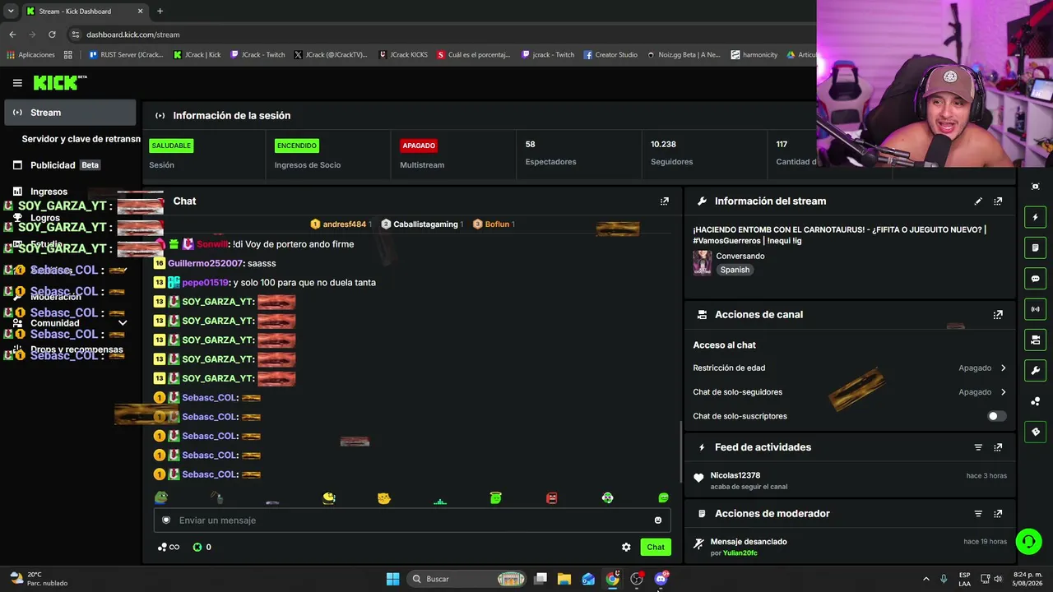
Task: Click username pepe01519 in chat
Action: point(206,283)
